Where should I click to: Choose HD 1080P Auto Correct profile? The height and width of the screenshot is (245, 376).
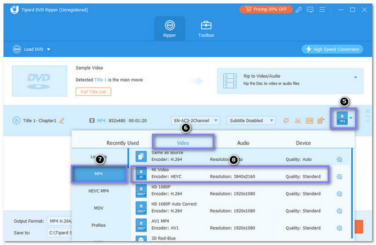click(x=240, y=208)
